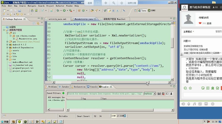Click the green Run button icon
222x124 pixels.
point(64,11)
